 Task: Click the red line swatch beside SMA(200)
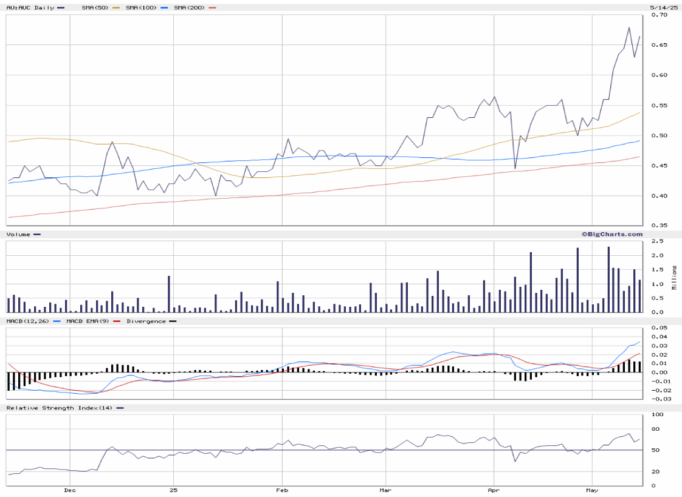(212, 8)
